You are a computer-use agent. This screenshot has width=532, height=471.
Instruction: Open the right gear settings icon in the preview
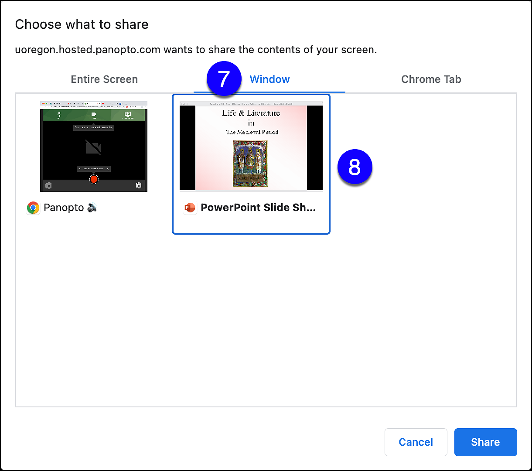tap(139, 186)
